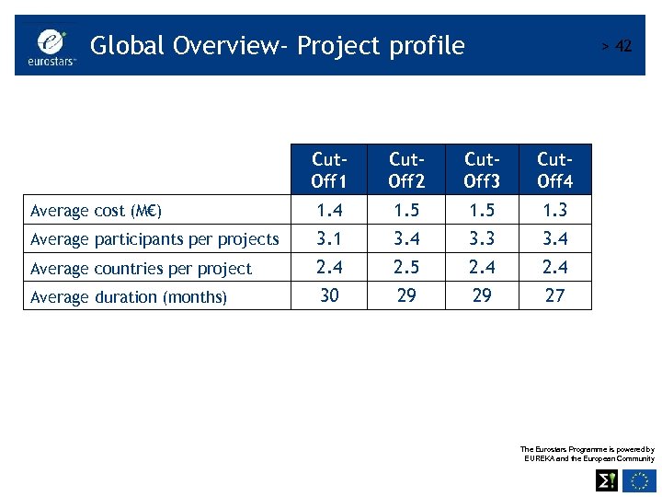Click the 1.3 average cost cell
The width and height of the screenshot is (662, 497).
(554, 210)
